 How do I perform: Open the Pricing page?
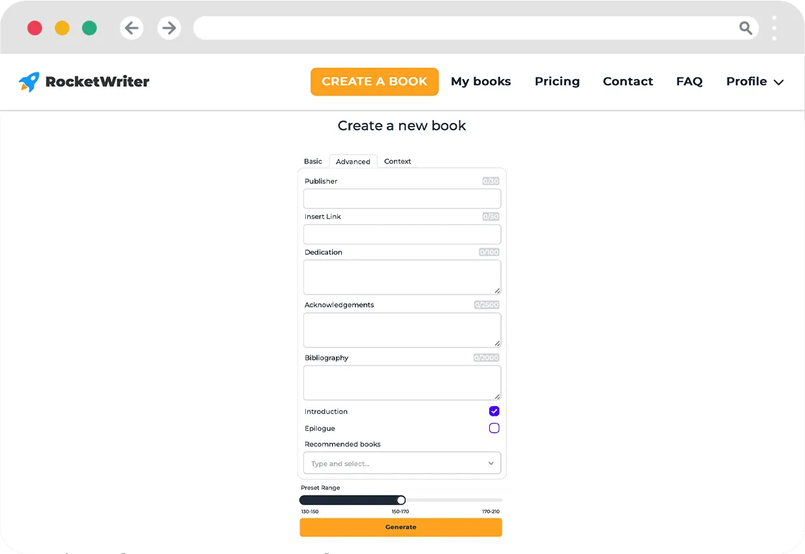(x=557, y=81)
